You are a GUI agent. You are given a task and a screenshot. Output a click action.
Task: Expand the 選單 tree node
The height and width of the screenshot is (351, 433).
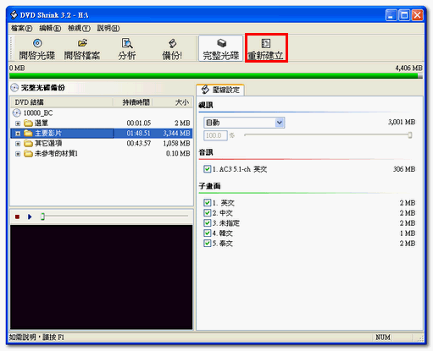18,123
